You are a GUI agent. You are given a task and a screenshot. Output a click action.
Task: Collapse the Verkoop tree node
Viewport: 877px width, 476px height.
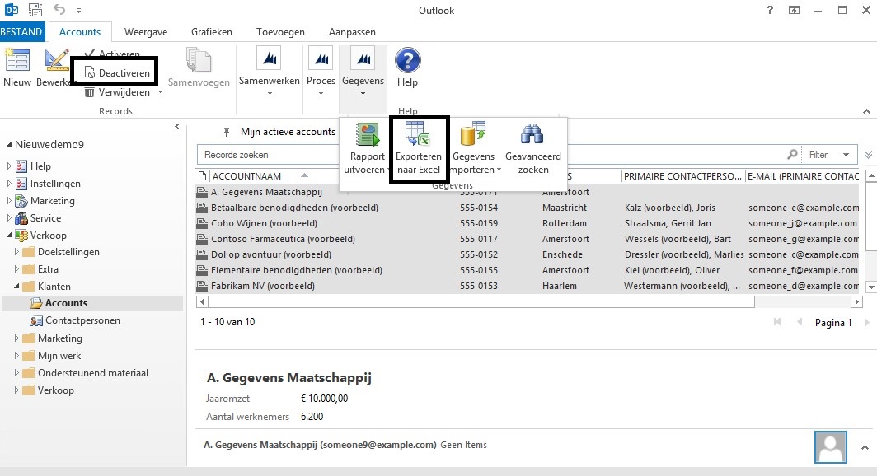tap(10, 236)
